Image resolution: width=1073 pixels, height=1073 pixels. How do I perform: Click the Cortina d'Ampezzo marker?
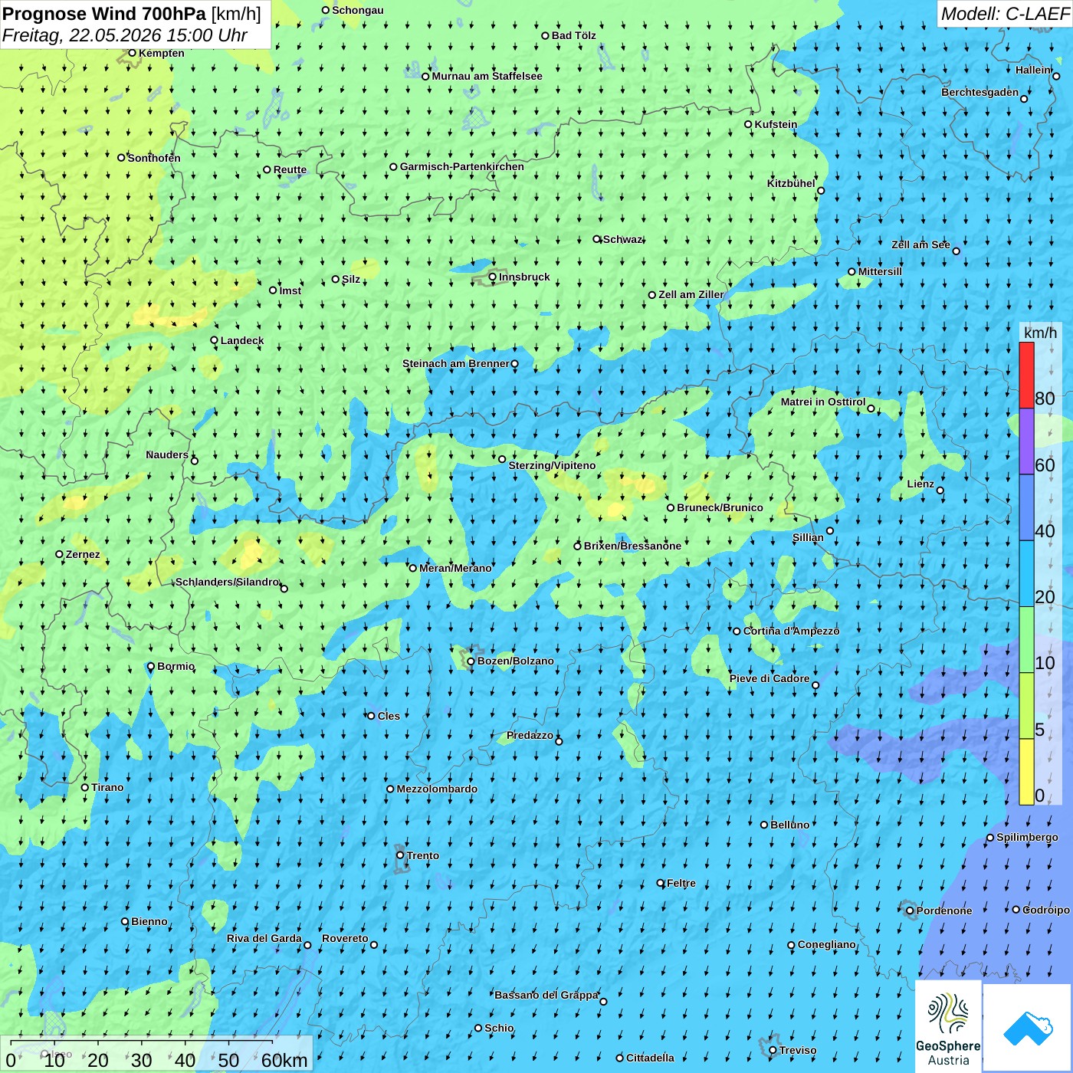(737, 632)
